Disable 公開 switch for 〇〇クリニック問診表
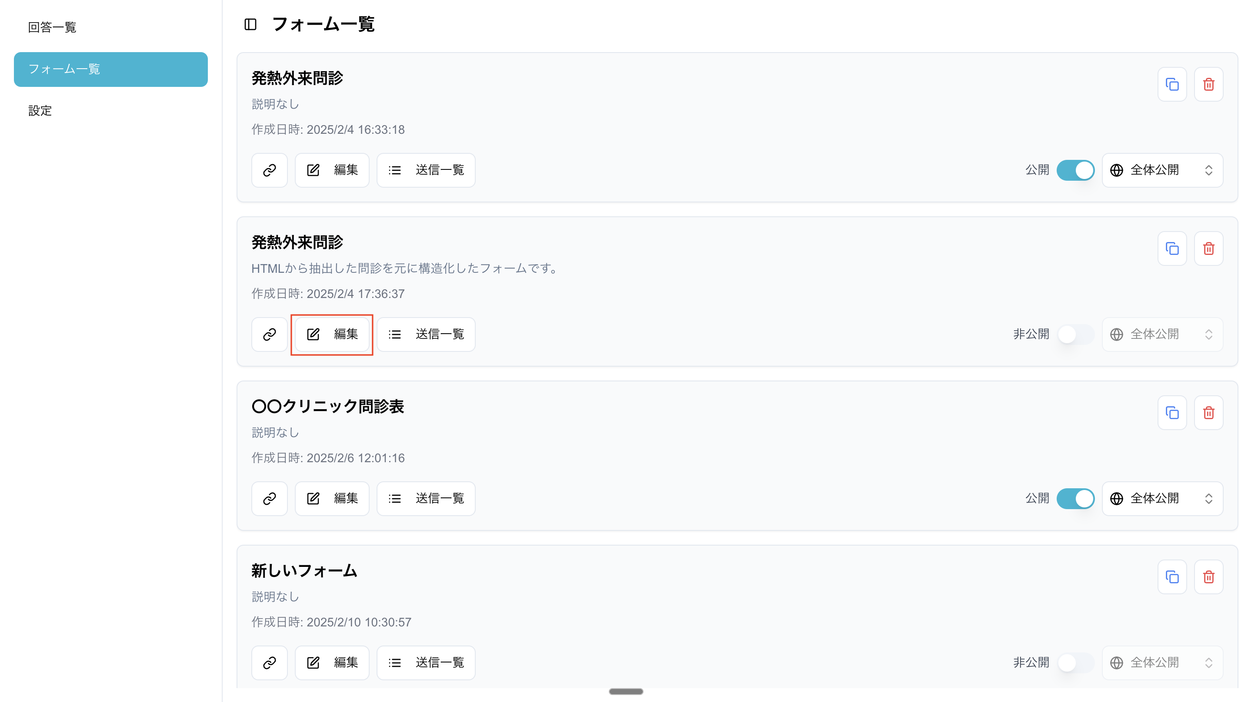Image resolution: width=1248 pixels, height=702 pixels. [1075, 498]
